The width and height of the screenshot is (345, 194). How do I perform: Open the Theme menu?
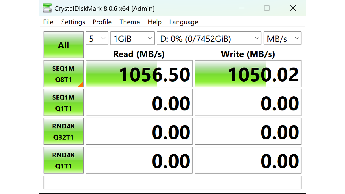pos(130,22)
